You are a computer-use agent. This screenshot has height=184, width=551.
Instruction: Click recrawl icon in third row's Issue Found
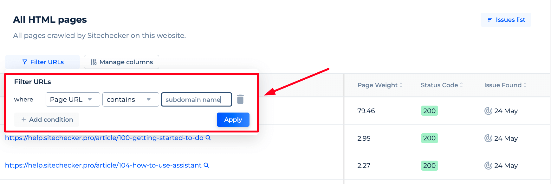pyautogui.click(x=488, y=166)
